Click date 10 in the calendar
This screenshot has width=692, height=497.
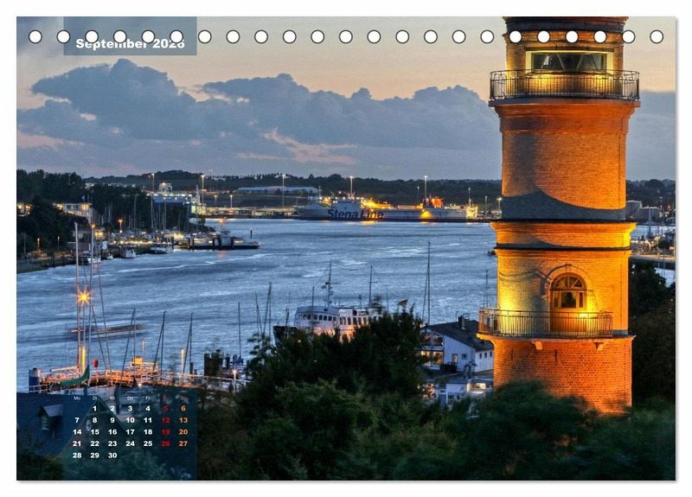click(130, 420)
